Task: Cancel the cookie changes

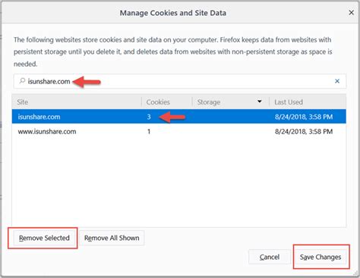Action: pyautogui.click(x=270, y=257)
